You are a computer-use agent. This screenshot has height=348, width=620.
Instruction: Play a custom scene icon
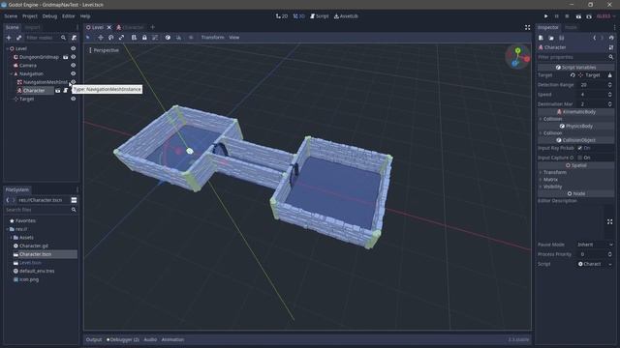click(589, 16)
